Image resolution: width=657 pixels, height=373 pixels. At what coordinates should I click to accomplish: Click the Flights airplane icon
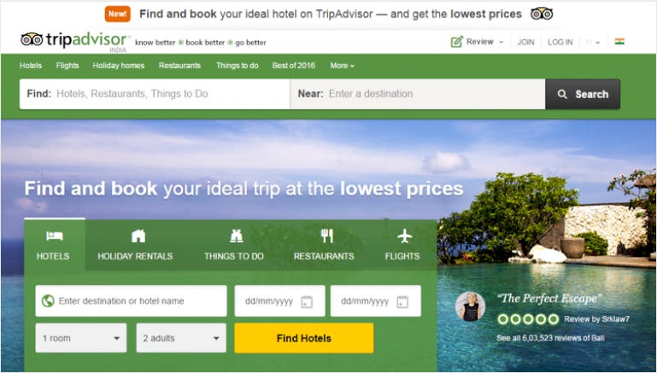click(404, 236)
